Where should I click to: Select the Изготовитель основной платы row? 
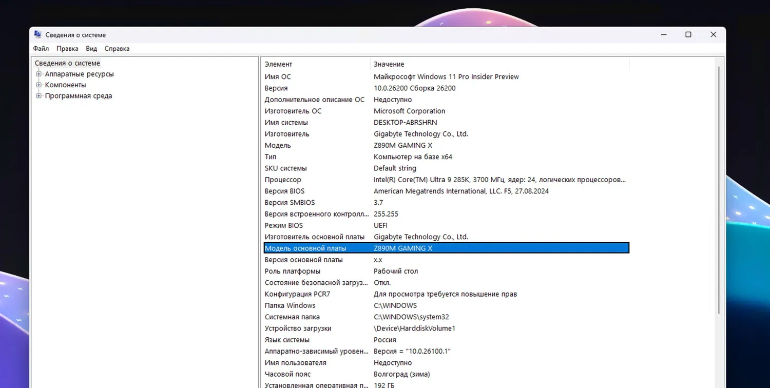[x=446, y=237]
